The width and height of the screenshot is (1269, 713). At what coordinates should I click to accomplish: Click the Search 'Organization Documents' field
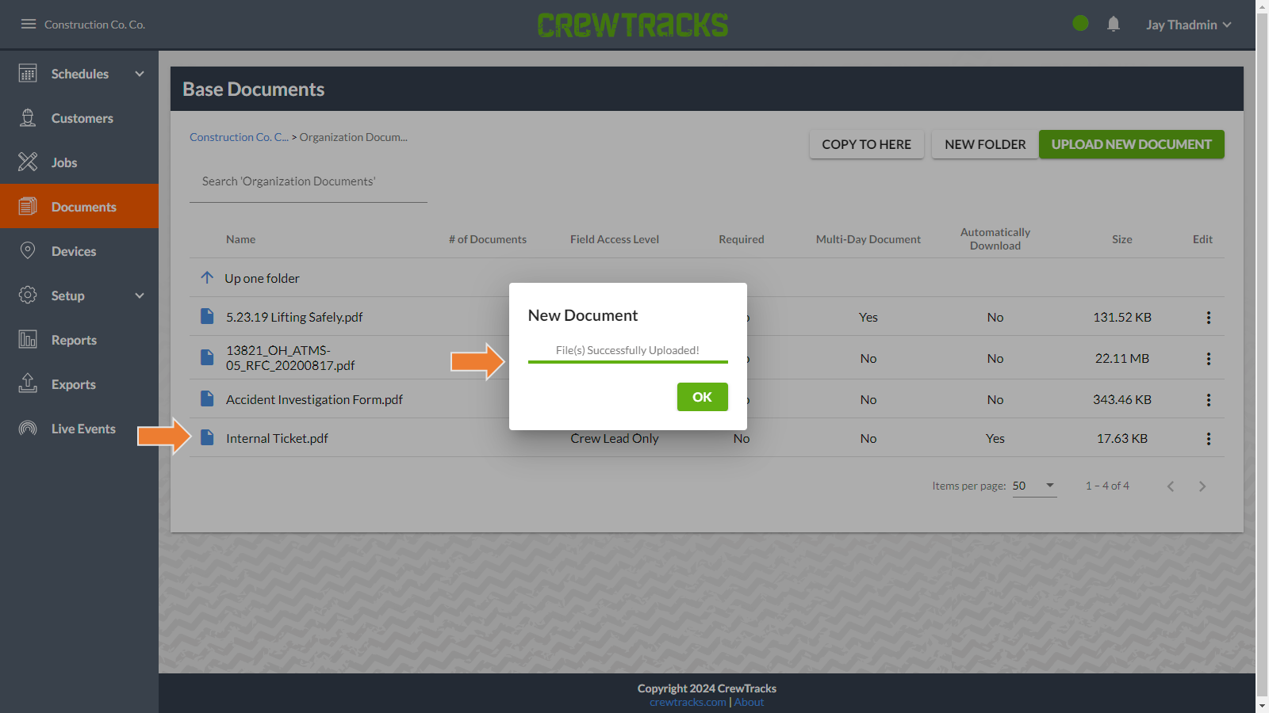click(309, 182)
